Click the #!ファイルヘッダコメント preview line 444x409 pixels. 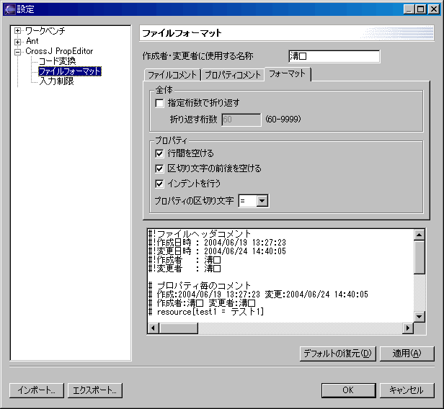click(200, 234)
